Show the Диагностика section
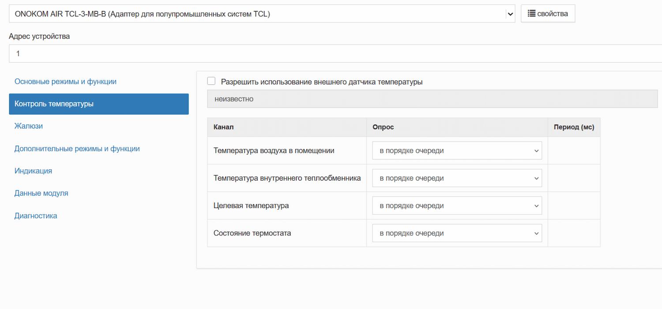Image resolution: width=662 pixels, height=309 pixels. click(36, 216)
